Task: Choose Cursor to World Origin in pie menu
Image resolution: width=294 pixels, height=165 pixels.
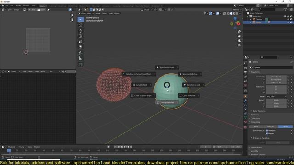Action: tap(142, 96)
